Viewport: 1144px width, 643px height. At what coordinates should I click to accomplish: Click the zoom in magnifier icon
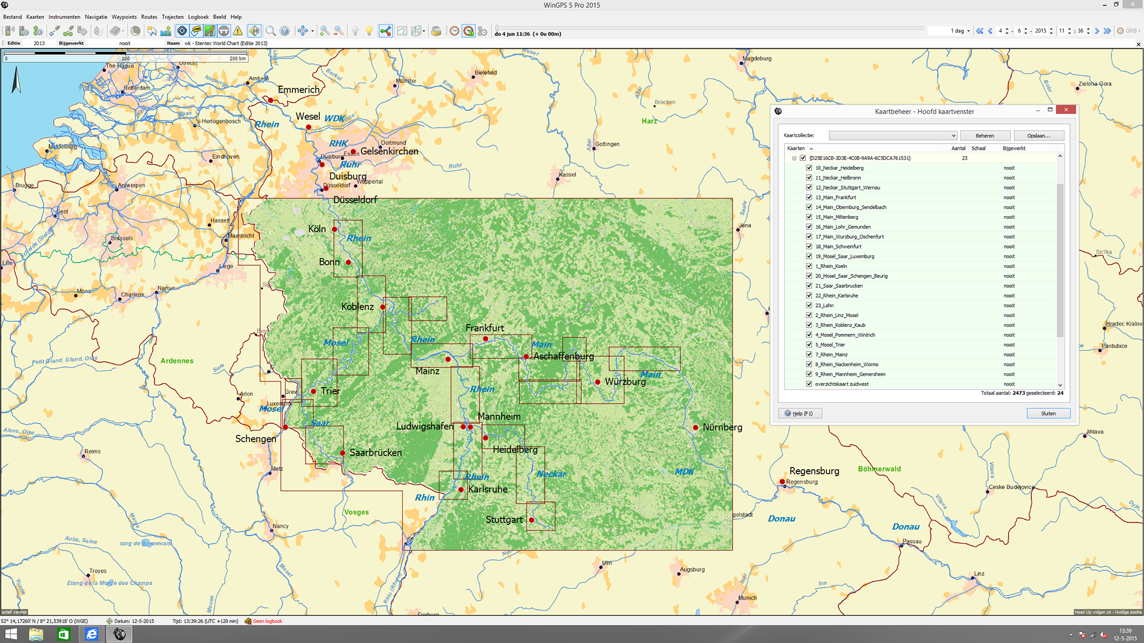(x=324, y=31)
